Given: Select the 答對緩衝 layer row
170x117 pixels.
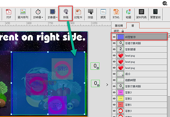Looking at the screenshot, I should pyautogui.click(x=139, y=49).
